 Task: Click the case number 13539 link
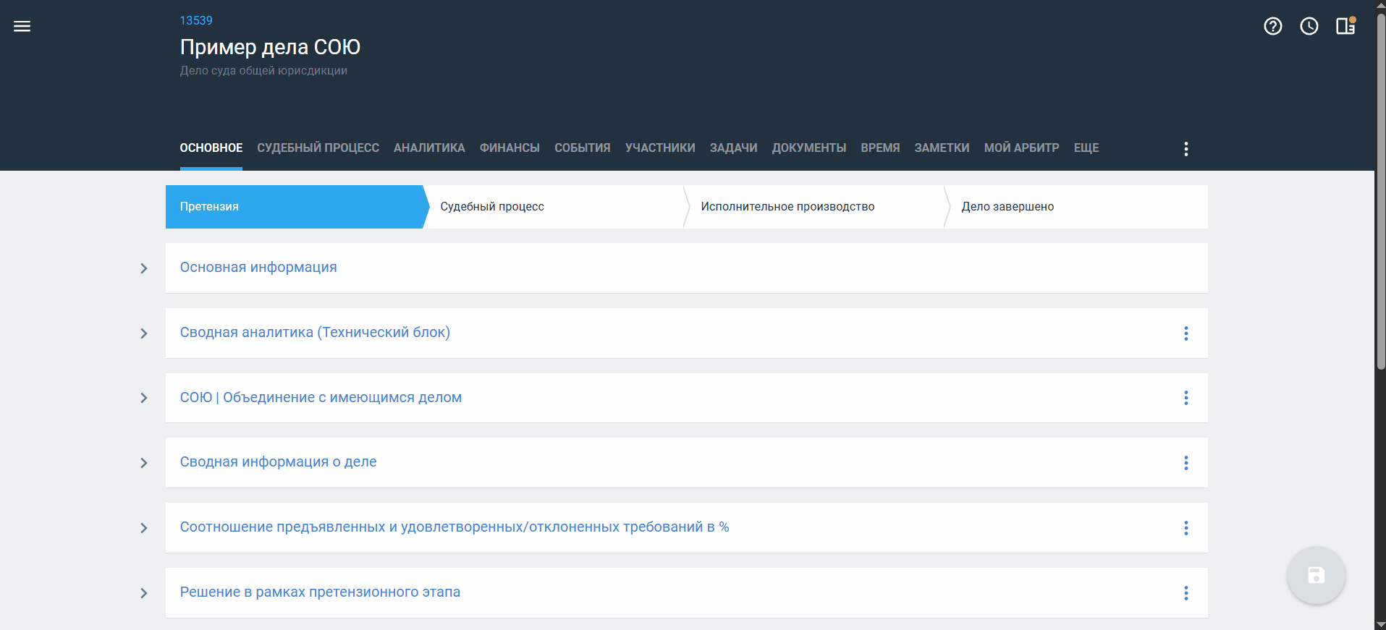pyautogui.click(x=196, y=20)
